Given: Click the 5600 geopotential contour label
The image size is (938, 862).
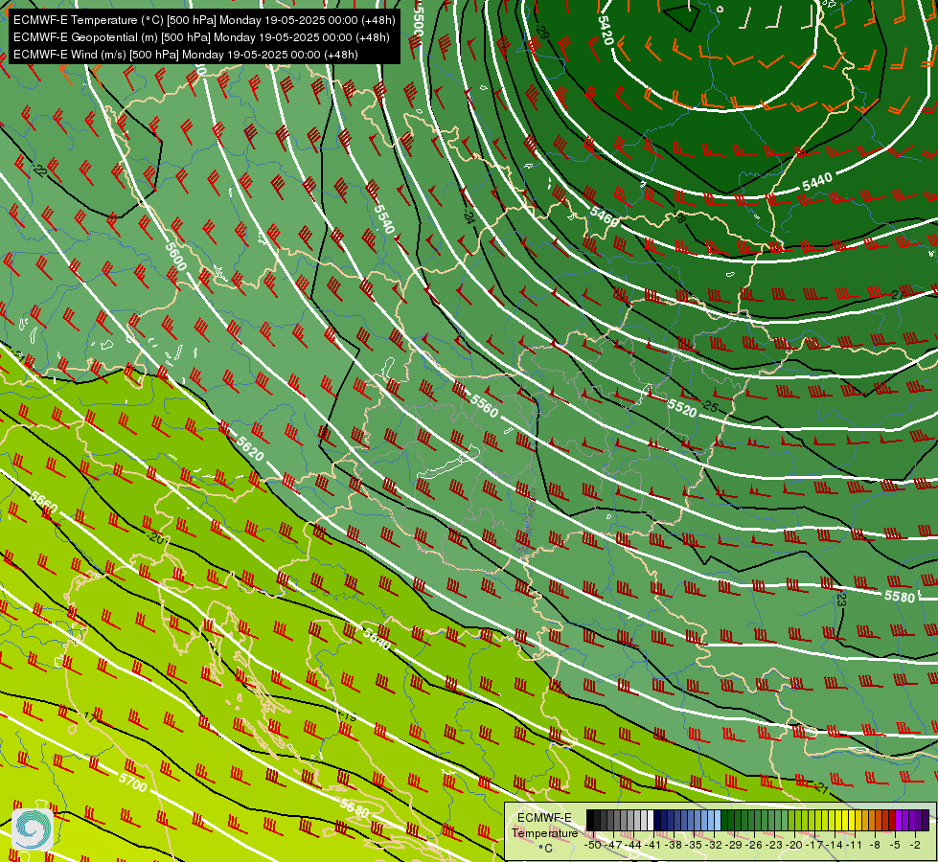Looking at the screenshot, I should click(x=176, y=257).
